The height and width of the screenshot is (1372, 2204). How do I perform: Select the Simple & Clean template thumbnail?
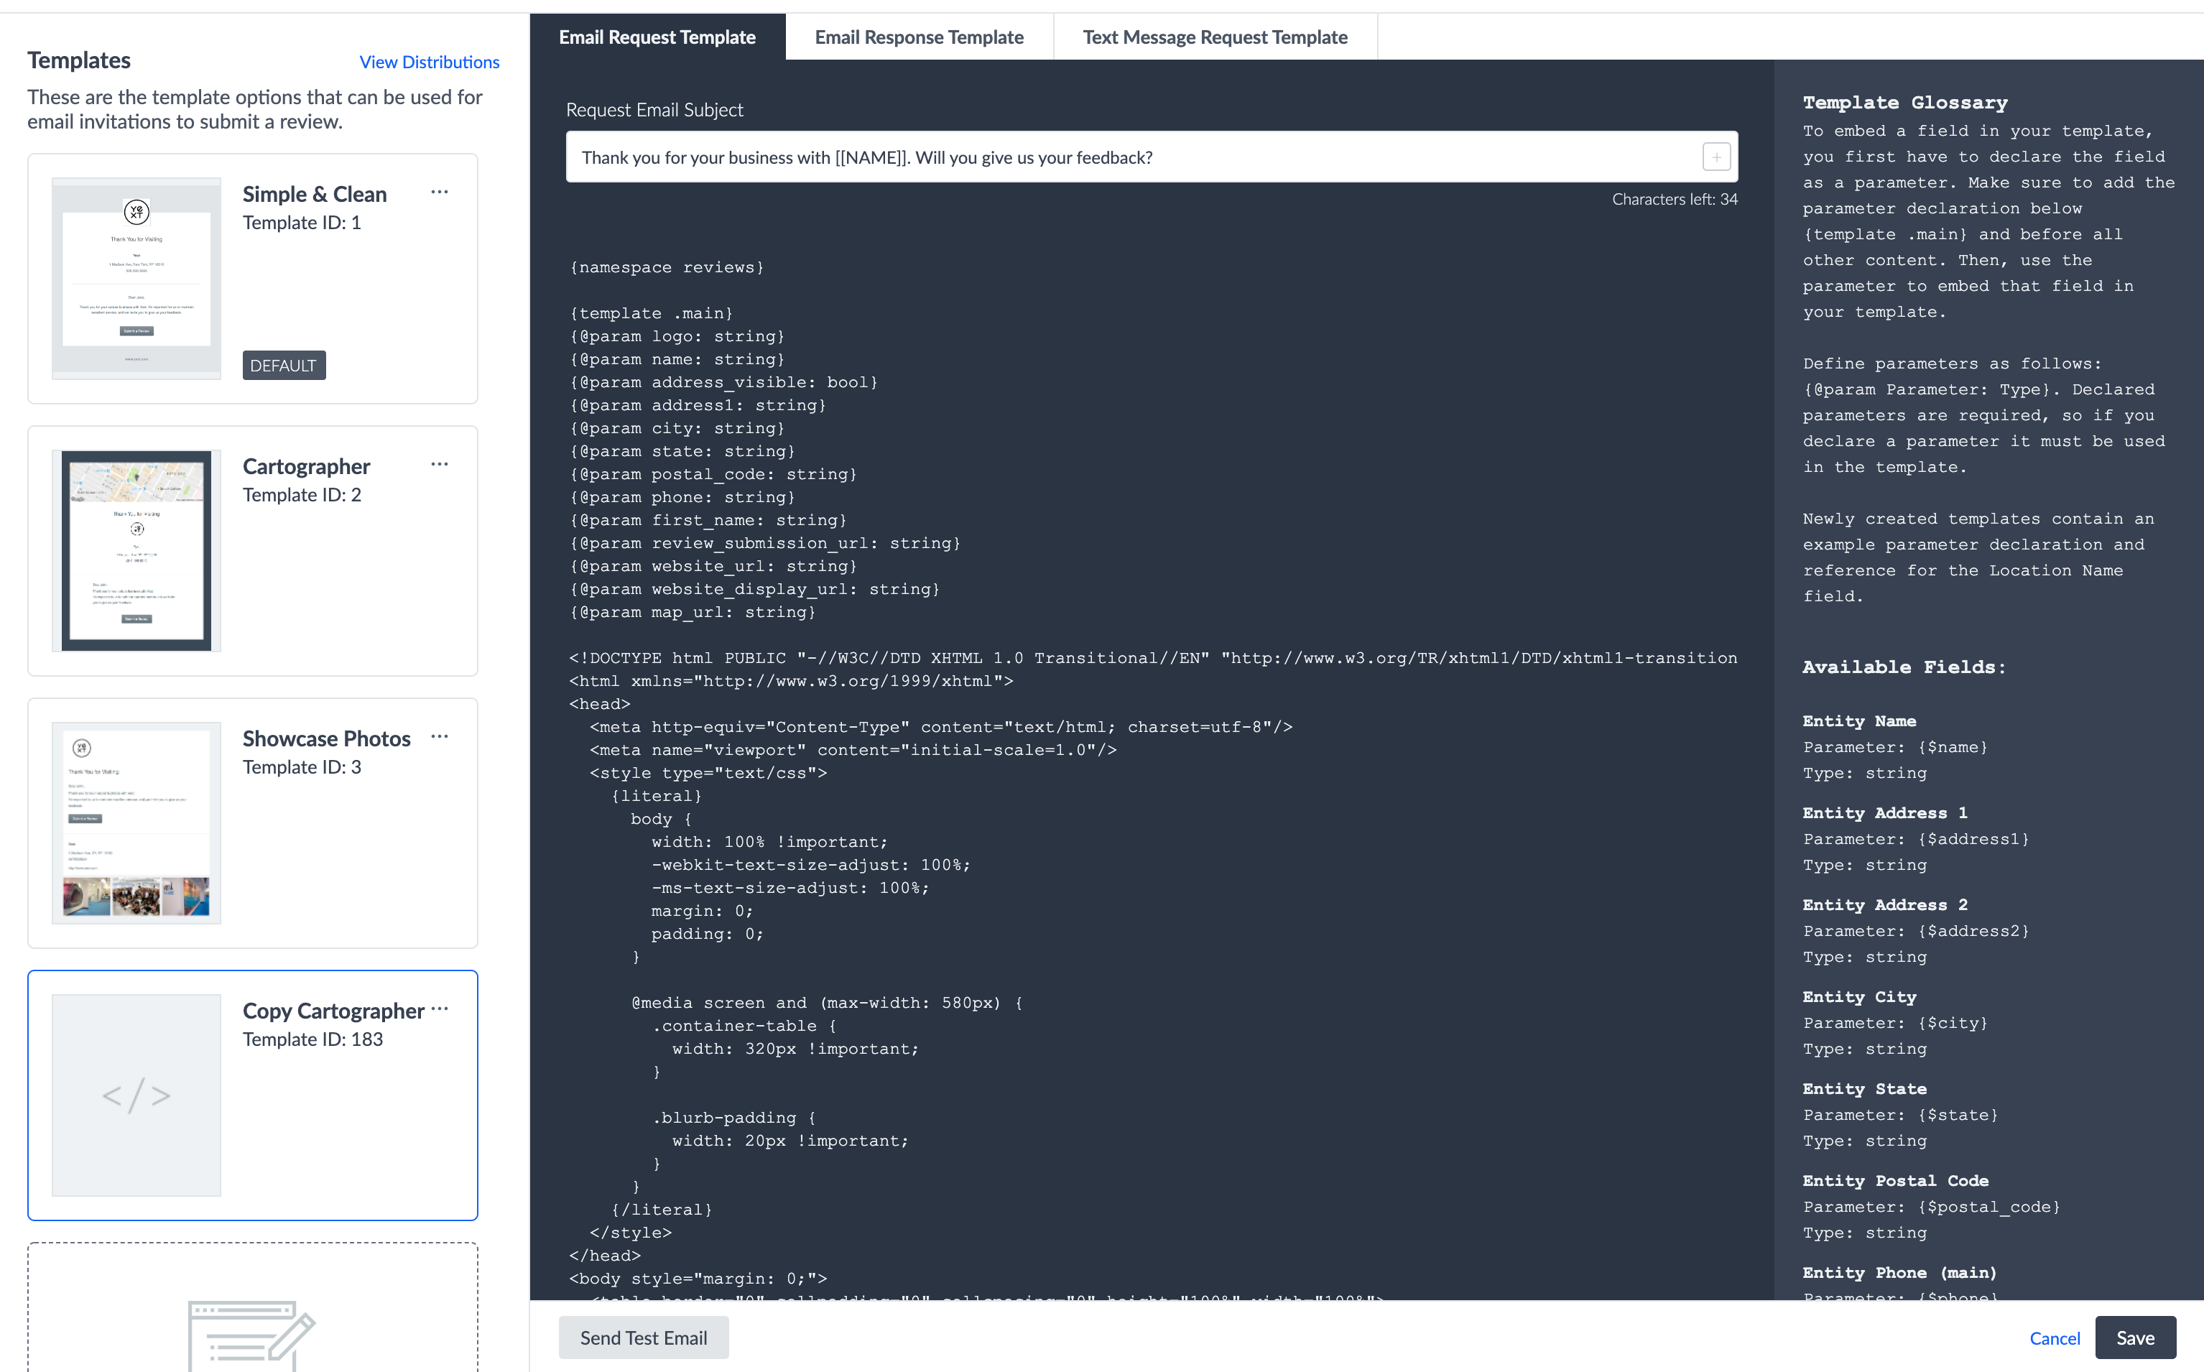click(x=136, y=279)
